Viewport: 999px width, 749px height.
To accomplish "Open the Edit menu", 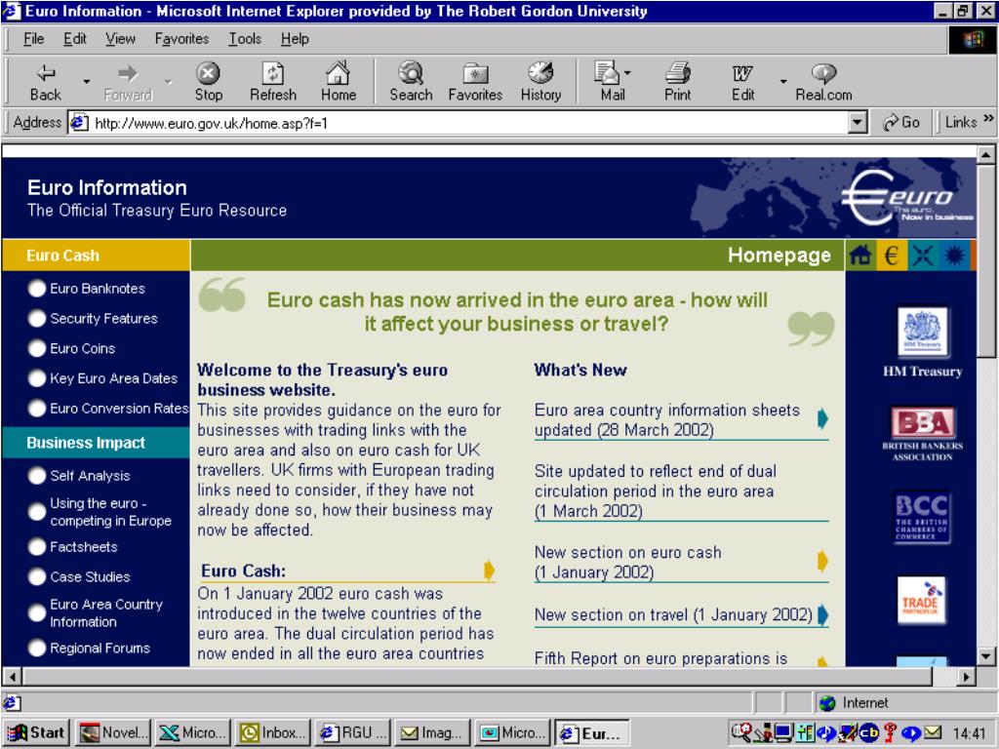I will click(x=74, y=39).
